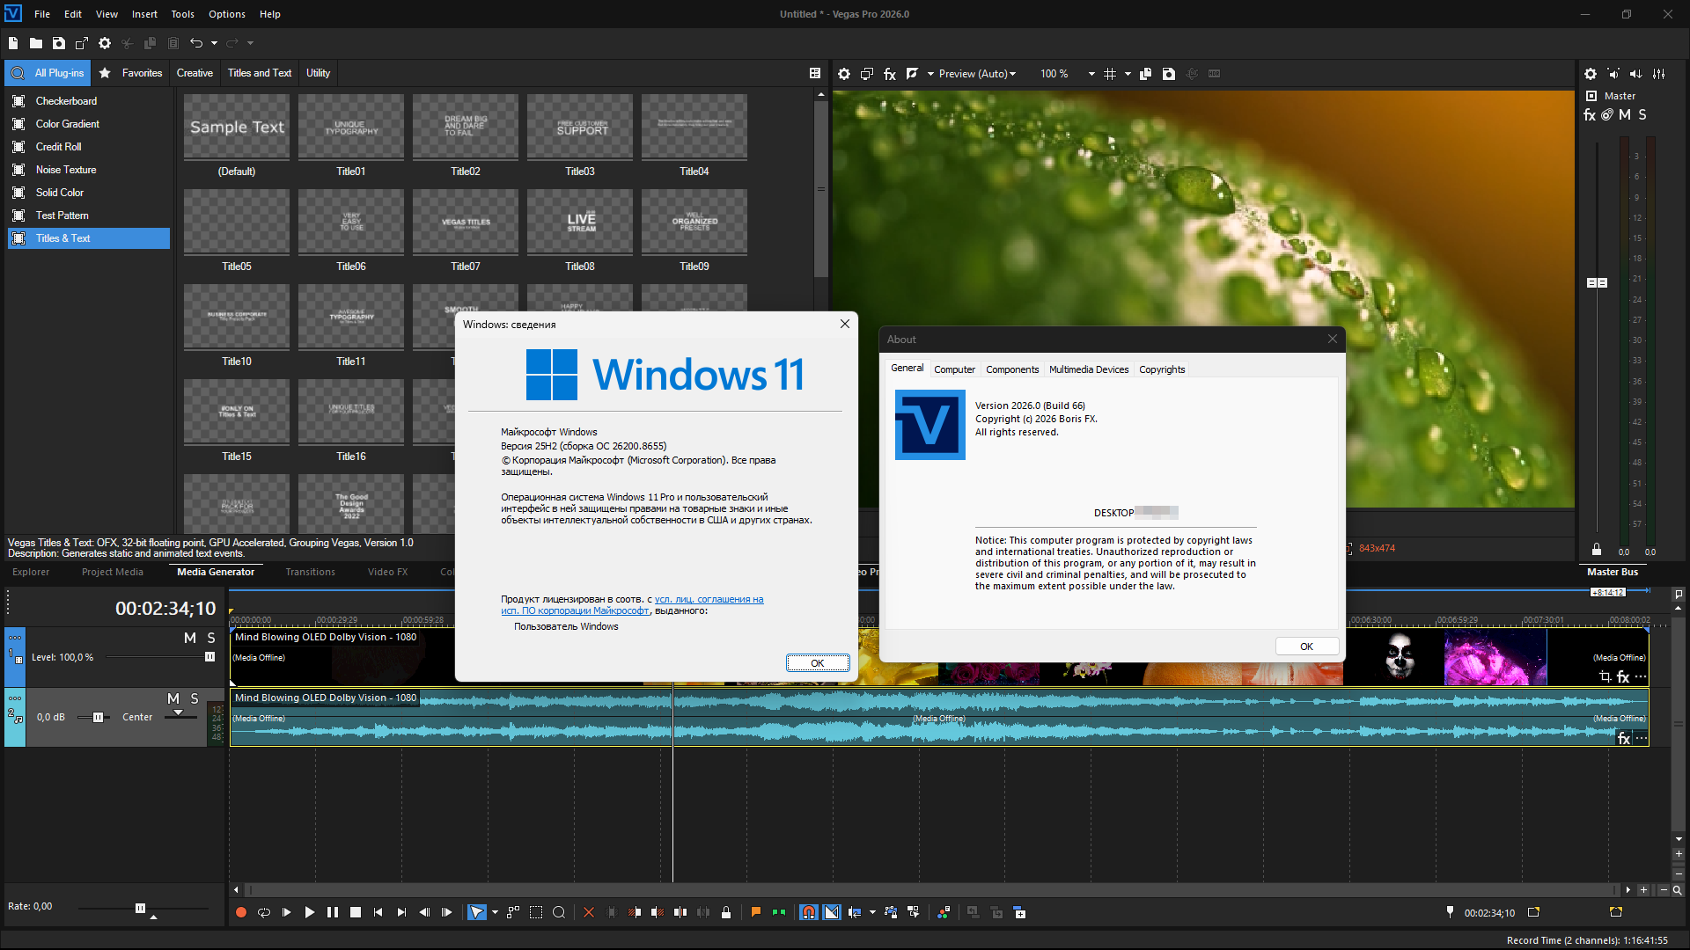Click the red Delete X icon
Screen dimensions: 1690x950
tap(589, 913)
